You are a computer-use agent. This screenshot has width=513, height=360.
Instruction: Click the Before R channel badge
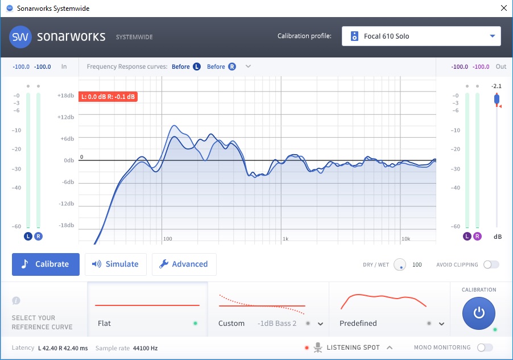click(231, 67)
